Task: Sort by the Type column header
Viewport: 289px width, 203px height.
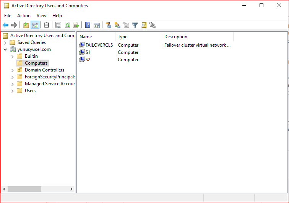Action: pyautogui.click(x=139, y=37)
